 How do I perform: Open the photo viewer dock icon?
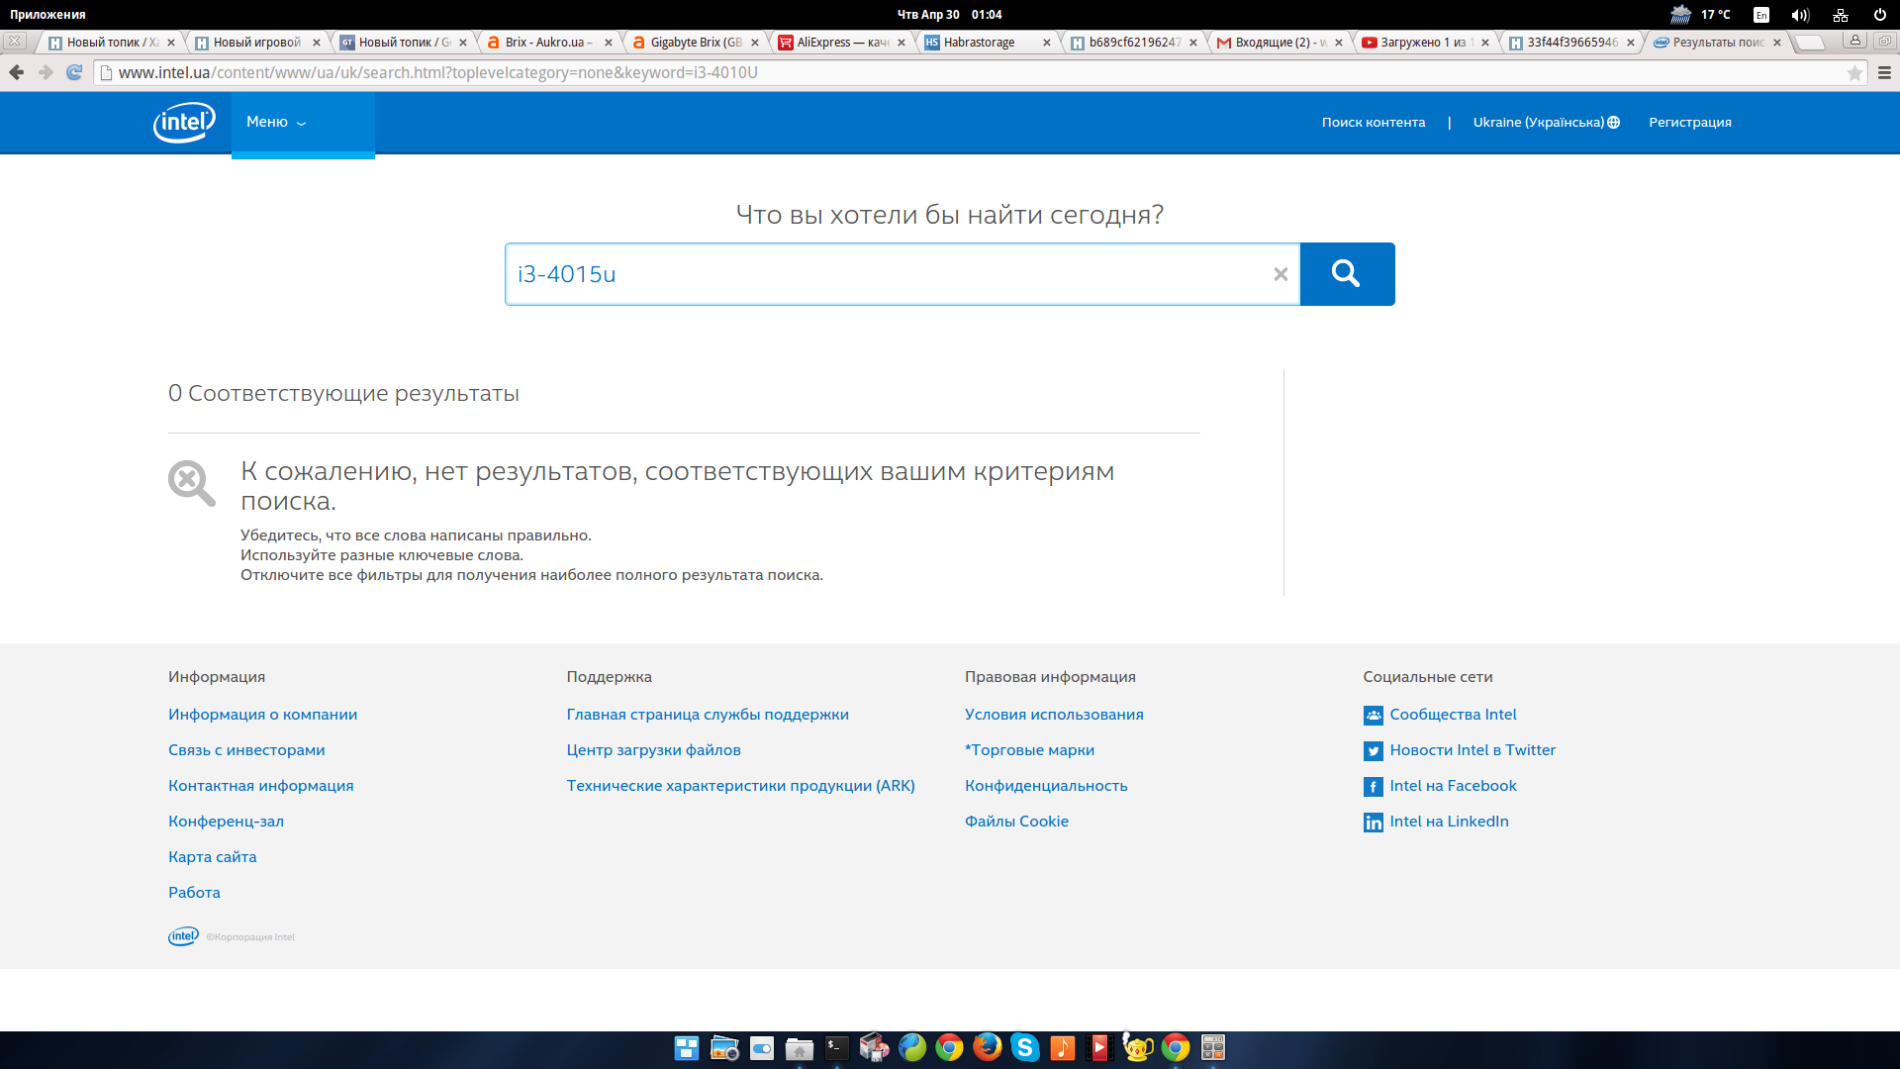pyautogui.click(x=724, y=1048)
